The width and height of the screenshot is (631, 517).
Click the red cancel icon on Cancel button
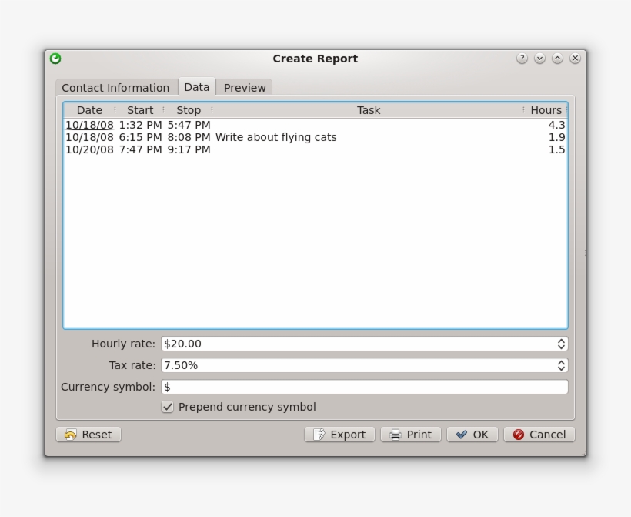point(519,434)
